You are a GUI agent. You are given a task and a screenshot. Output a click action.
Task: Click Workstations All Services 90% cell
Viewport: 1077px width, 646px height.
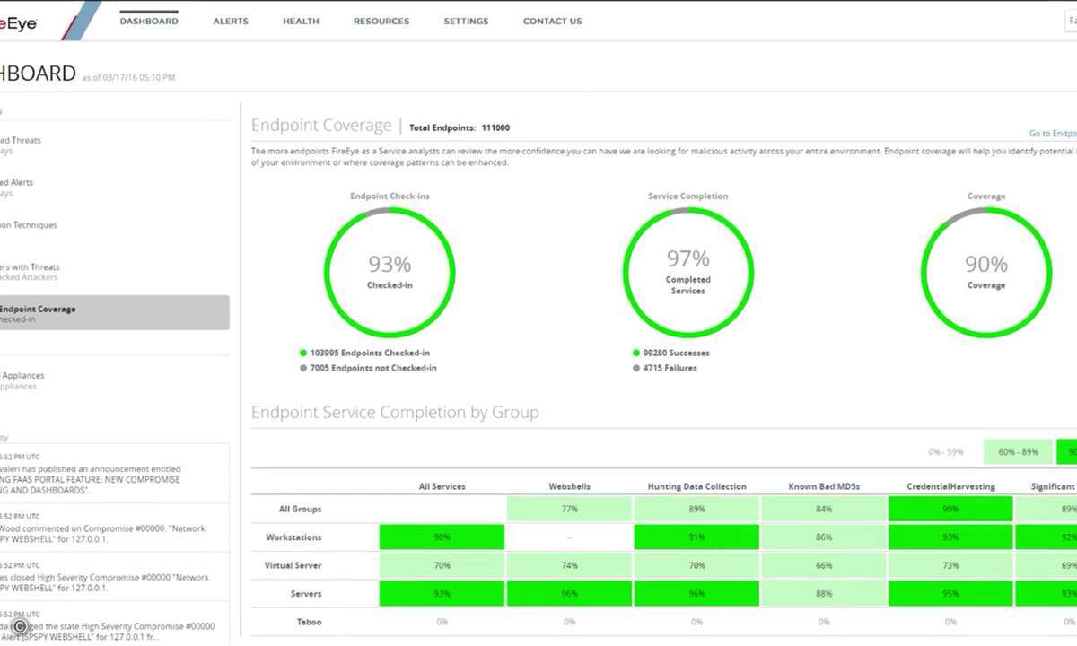[442, 537]
